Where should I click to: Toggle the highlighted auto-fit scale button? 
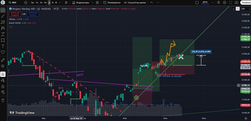[x=238, y=9]
